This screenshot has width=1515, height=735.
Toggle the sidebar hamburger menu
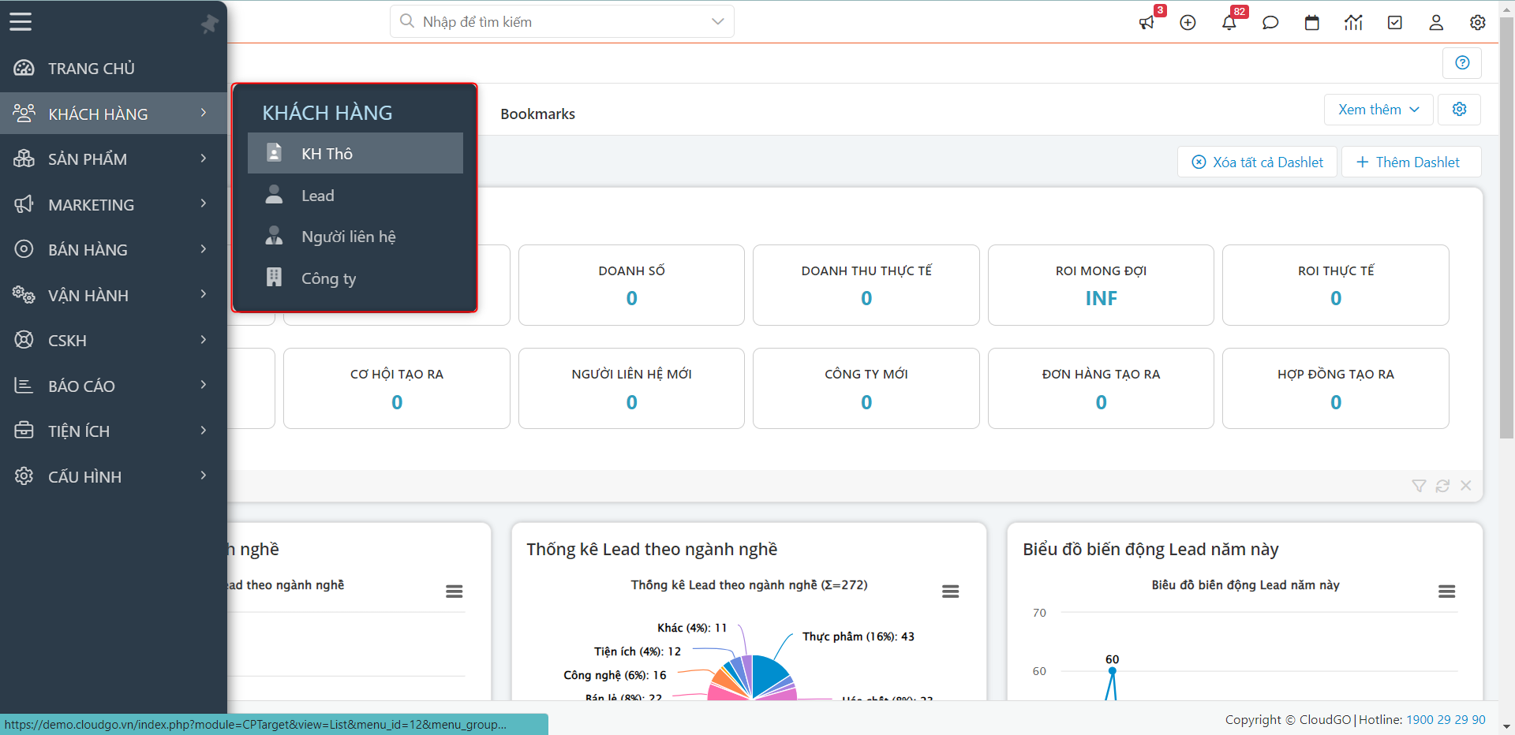click(x=21, y=22)
